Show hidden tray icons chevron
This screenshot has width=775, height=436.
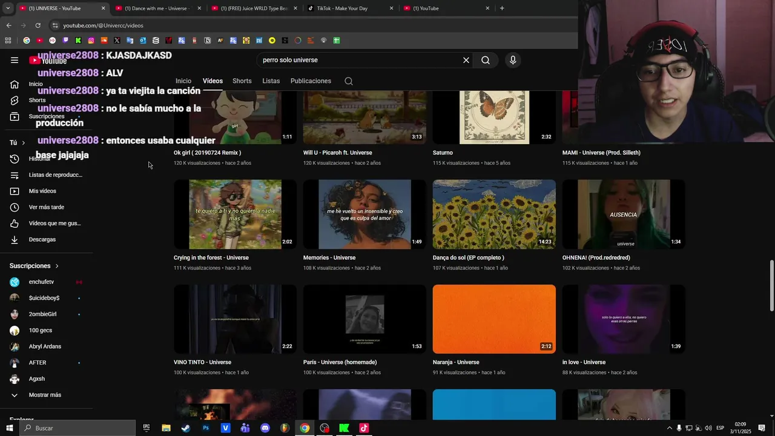coord(669,428)
